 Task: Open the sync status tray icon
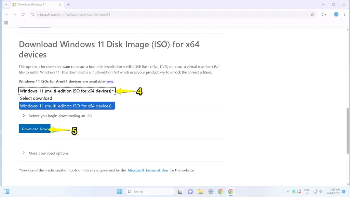pyautogui.click(x=299, y=192)
